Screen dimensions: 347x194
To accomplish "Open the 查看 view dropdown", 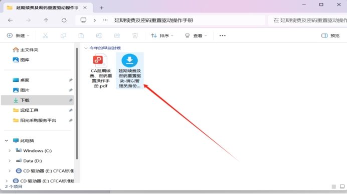I will click(x=196, y=35).
